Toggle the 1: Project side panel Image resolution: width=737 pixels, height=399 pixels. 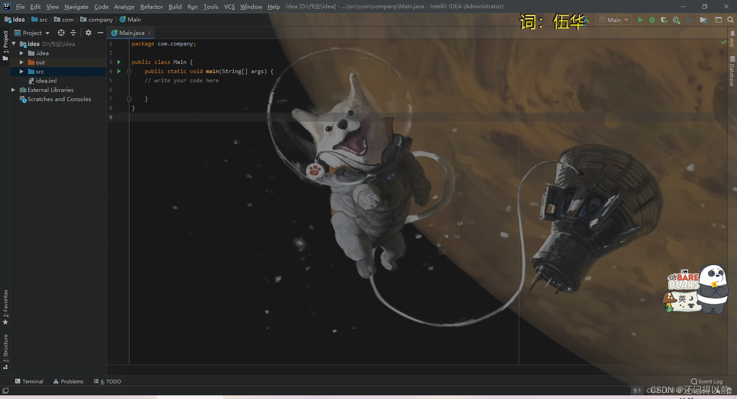click(x=6, y=45)
